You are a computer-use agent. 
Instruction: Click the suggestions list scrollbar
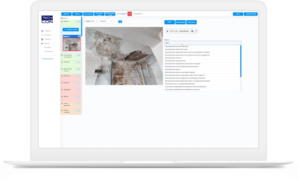[241, 61]
